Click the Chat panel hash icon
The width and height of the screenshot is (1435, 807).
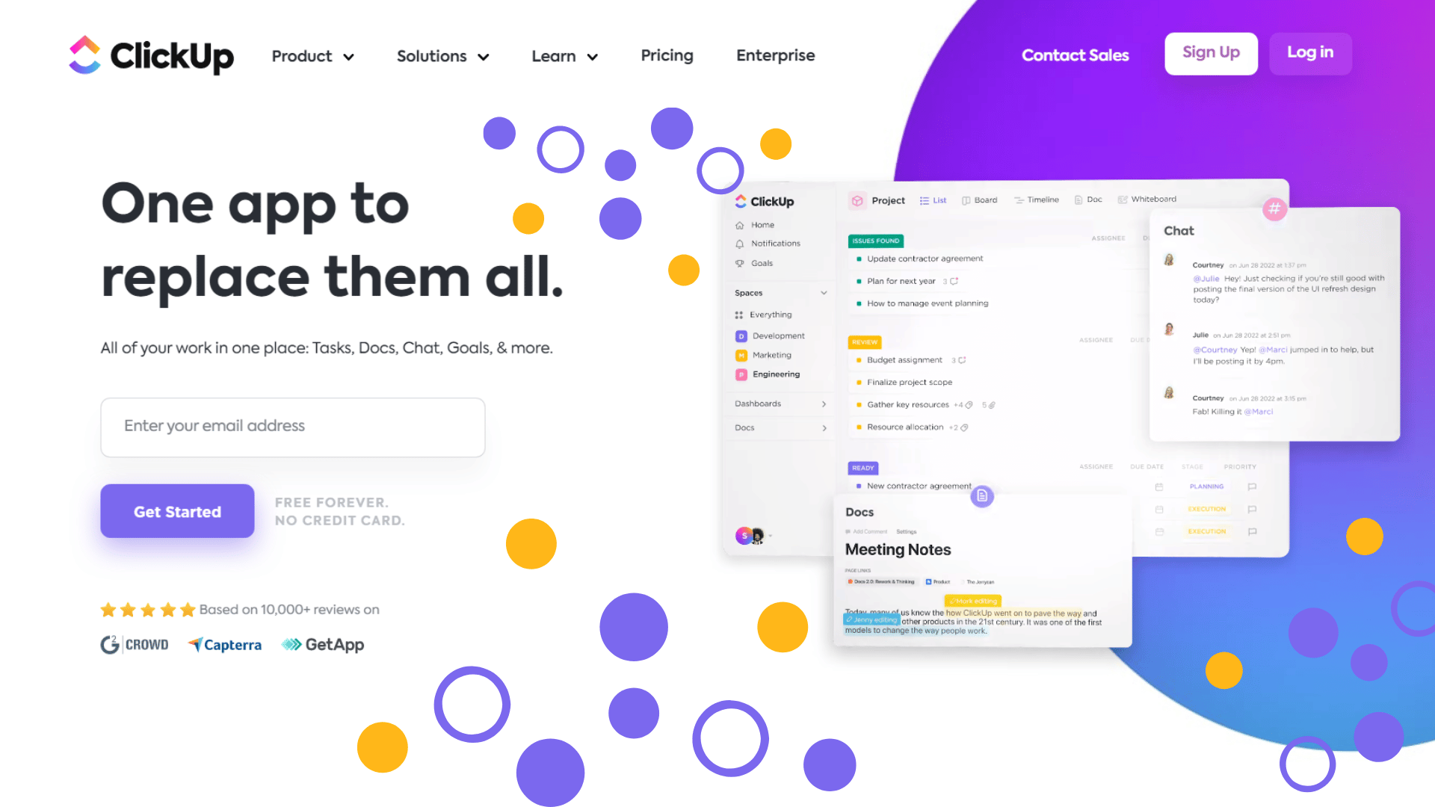(x=1275, y=208)
